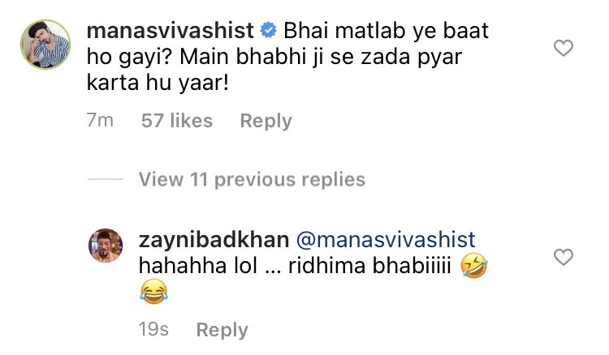Reply to zaynibadkhan's comment

[222, 330]
